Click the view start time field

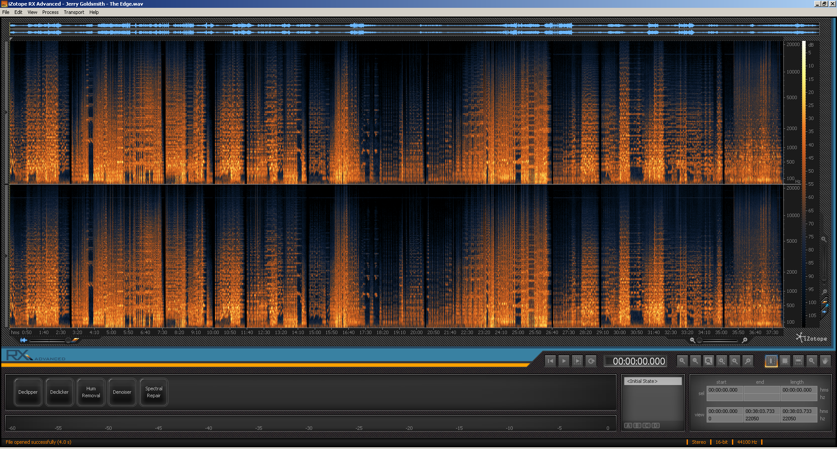(x=725, y=411)
